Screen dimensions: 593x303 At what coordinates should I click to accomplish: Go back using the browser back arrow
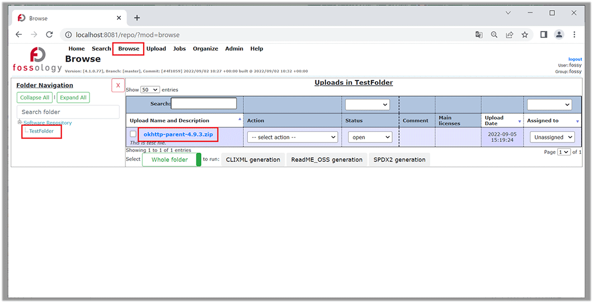(18, 35)
